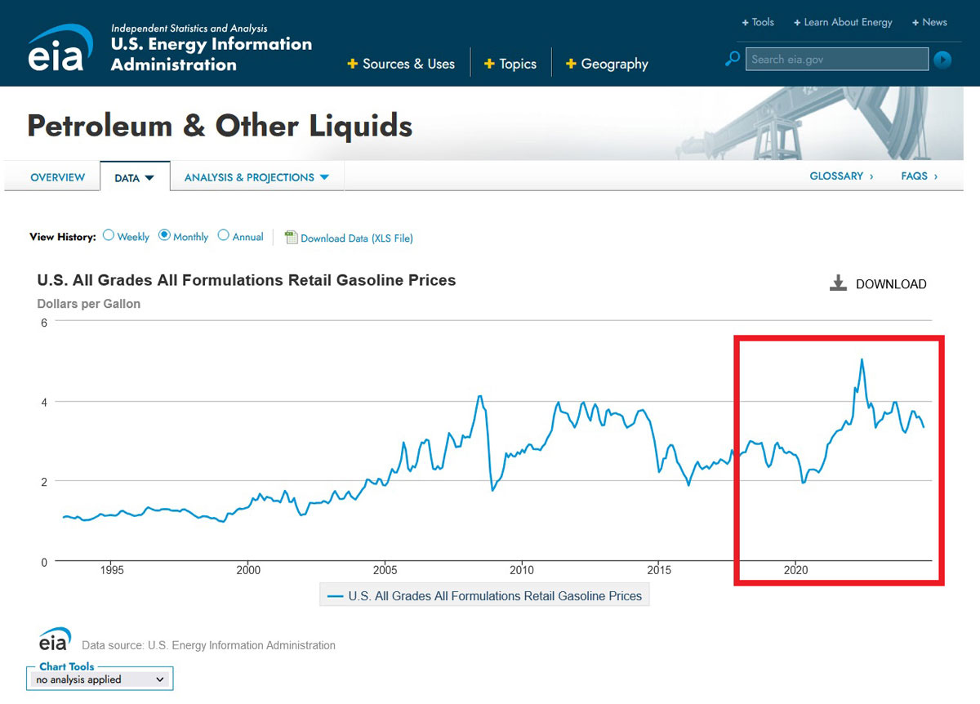Image resolution: width=980 pixels, height=704 pixels.
Task: Open the Chart Tools analysis dropdown
Action: (x=100, y=679)
